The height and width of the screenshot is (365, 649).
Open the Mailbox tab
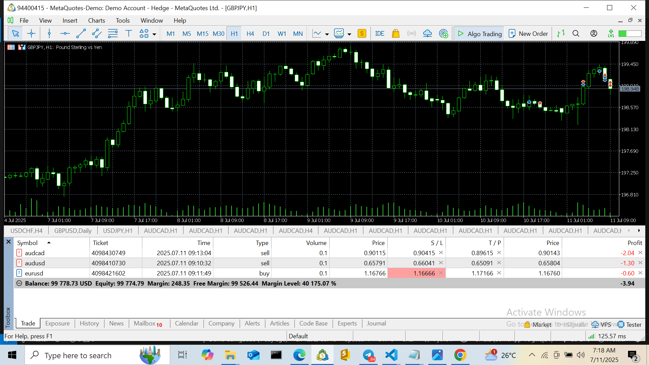click(148, 323)
